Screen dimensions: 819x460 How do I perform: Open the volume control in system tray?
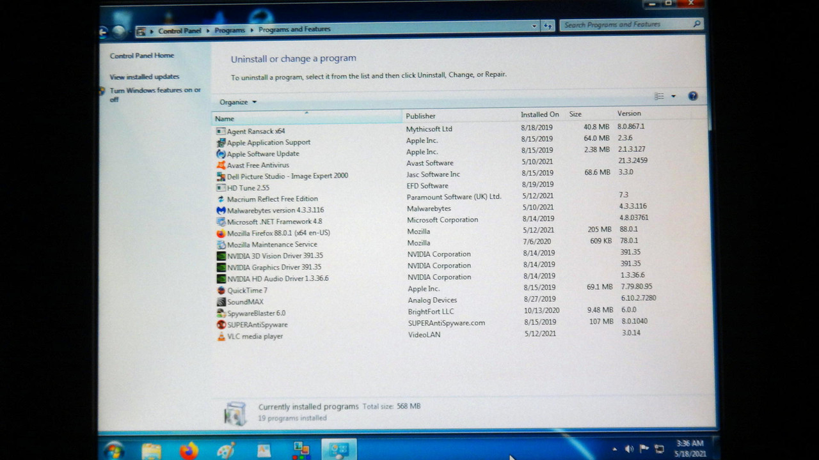(x=629, y=448)
